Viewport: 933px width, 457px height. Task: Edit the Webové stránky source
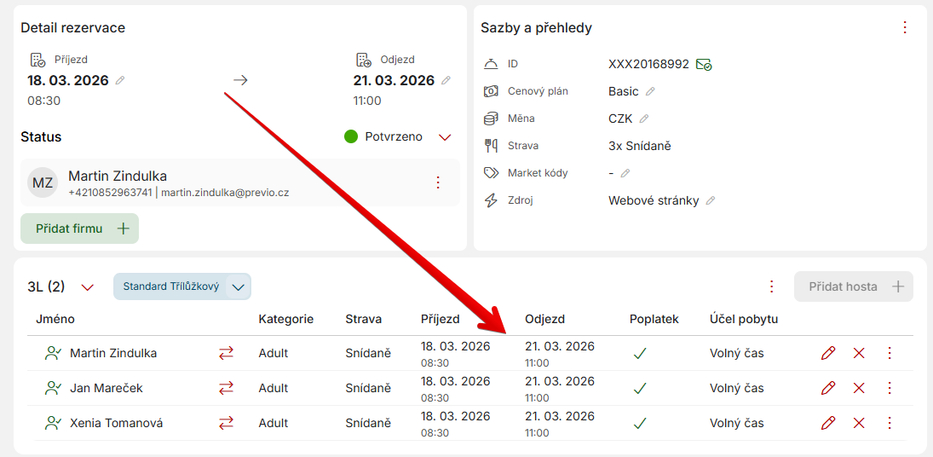coord(711,200)
